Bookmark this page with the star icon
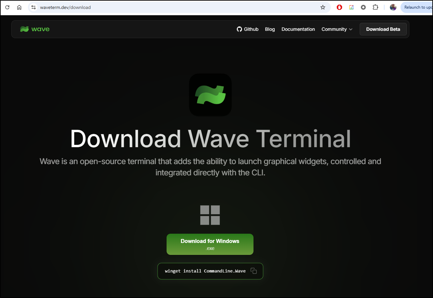433x298 pixels. (323, 7)
